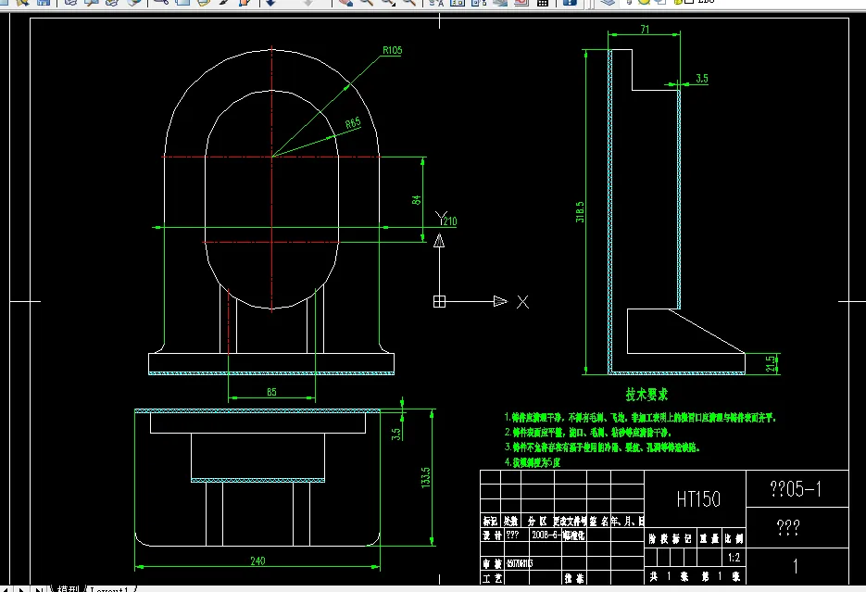Click the greyed Redo arrow icon
The height and width of the screenshot is (592, 866).
[x=308, y=3]
